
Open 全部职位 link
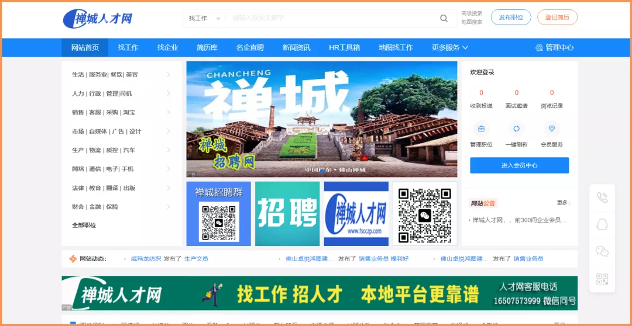coord(84,226)
